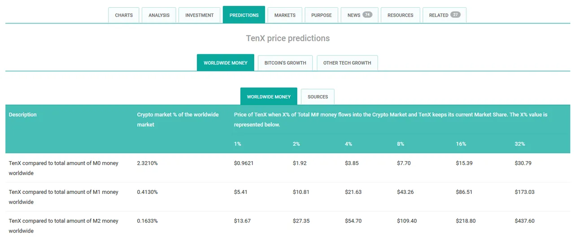Click the $27.35 price cell
This screenshot has width=574, height=250.
click(301, 221)
